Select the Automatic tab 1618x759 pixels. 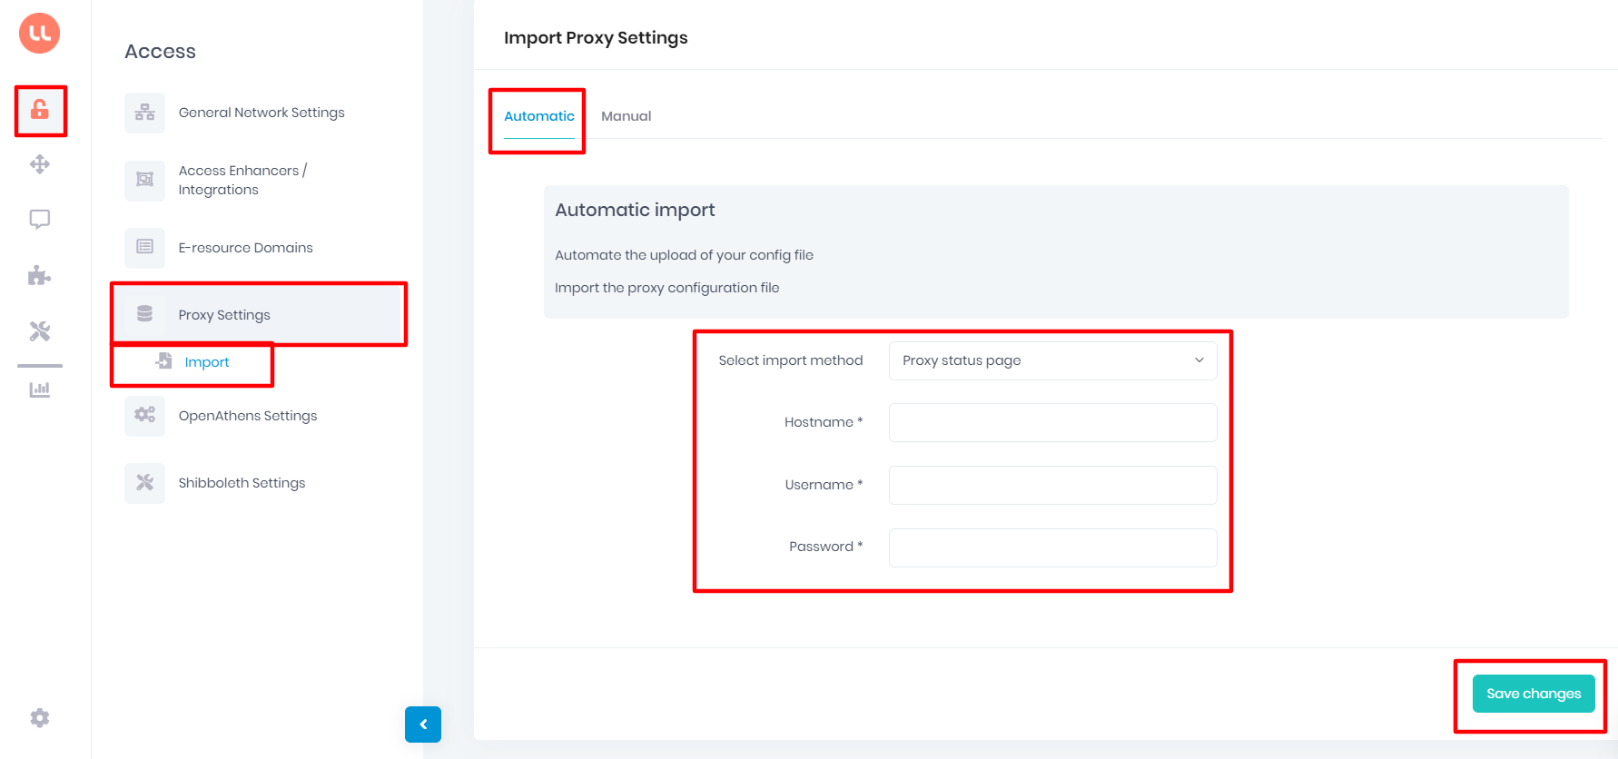(x=538, y=115)
